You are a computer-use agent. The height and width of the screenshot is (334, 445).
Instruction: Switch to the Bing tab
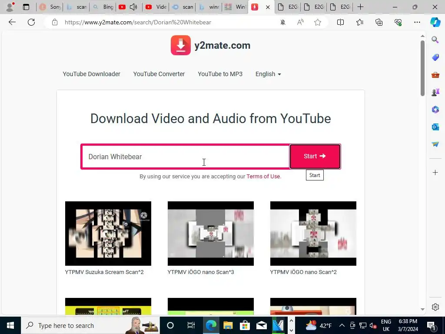103,7
